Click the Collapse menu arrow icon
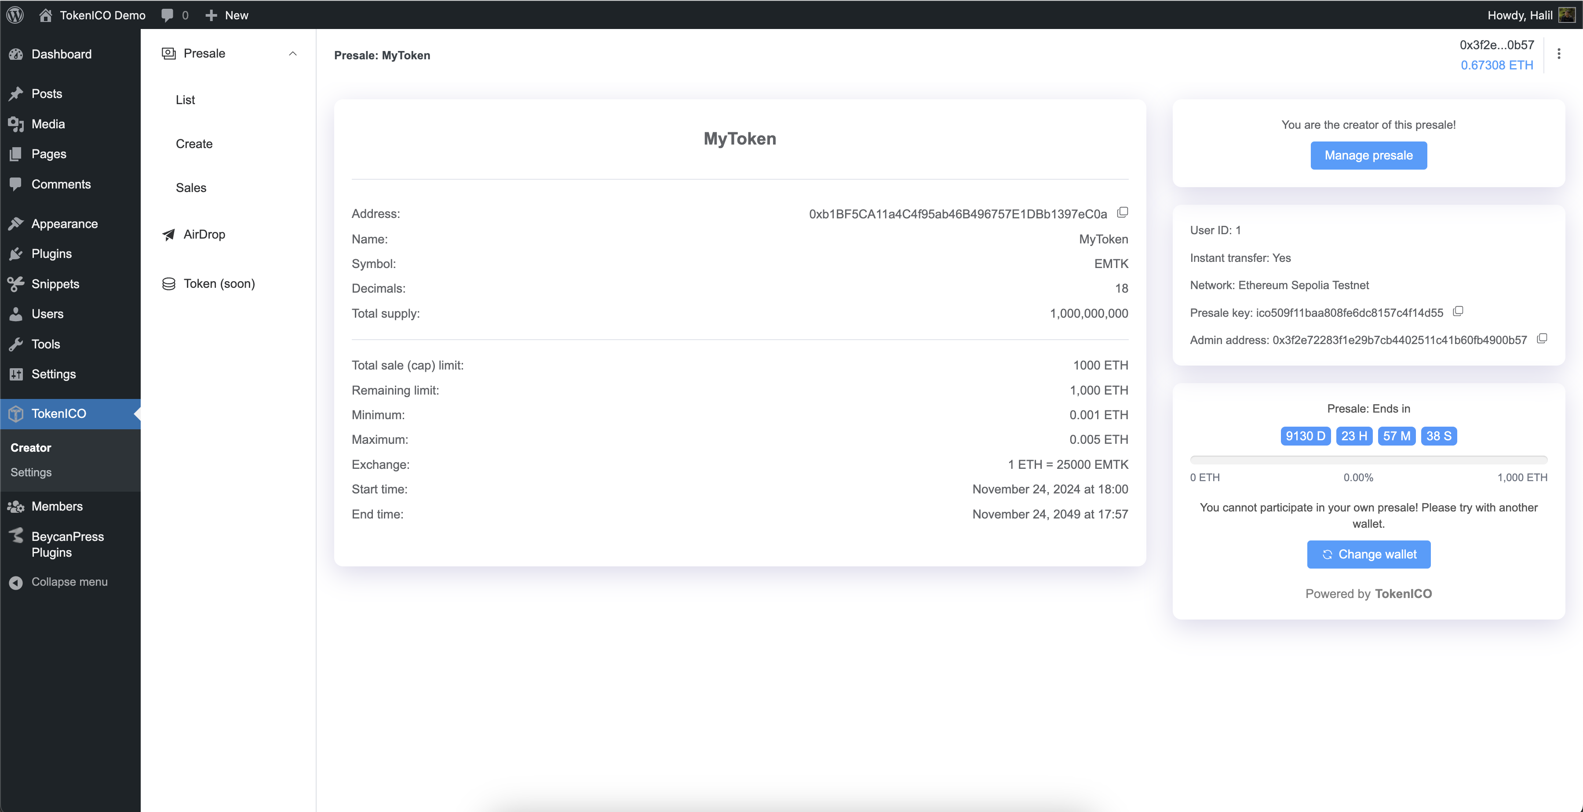Viewport: 1583px width, 812px height. pos(16,582)
